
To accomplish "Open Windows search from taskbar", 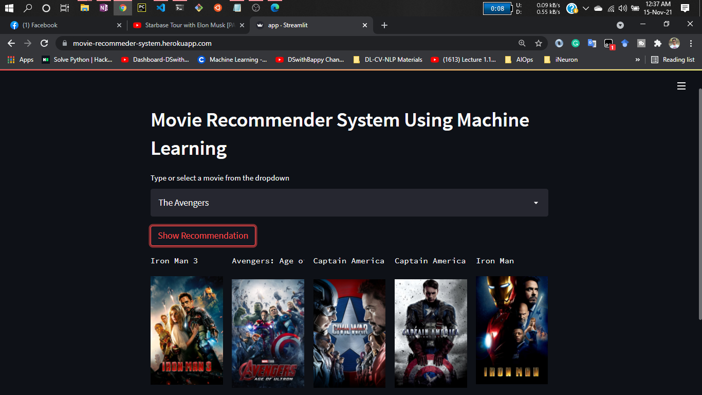I will (28, 8).
